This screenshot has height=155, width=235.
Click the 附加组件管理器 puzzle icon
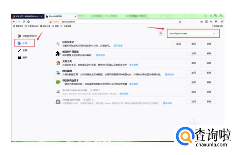tap(58, 53)
